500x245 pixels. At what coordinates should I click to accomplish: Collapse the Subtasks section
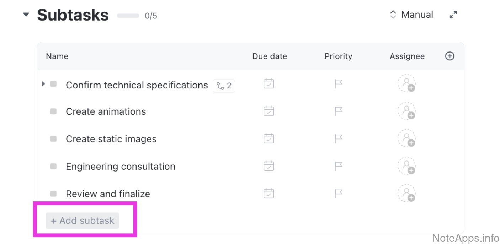[x=26, y=15]
